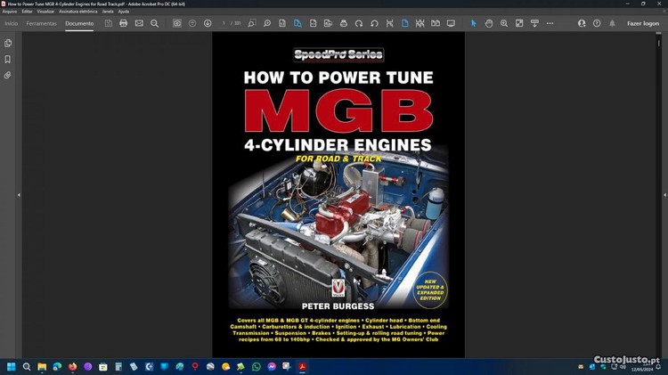This screenshot has width=668, height=375.
Task: Click the Save file icon
Action: (x=108, y=23)
